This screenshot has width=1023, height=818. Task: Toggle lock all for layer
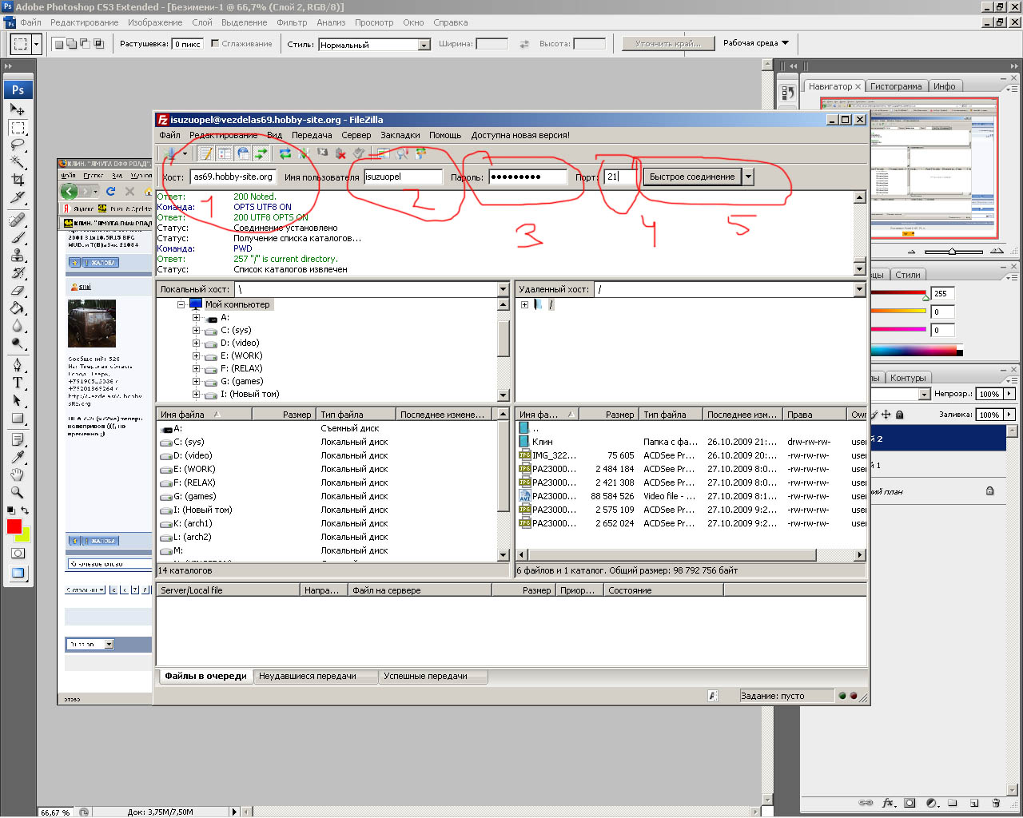(900, 415)
